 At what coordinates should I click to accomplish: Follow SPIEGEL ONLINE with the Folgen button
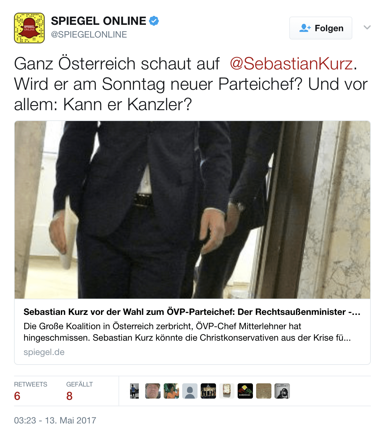click(x=321, y=28)
